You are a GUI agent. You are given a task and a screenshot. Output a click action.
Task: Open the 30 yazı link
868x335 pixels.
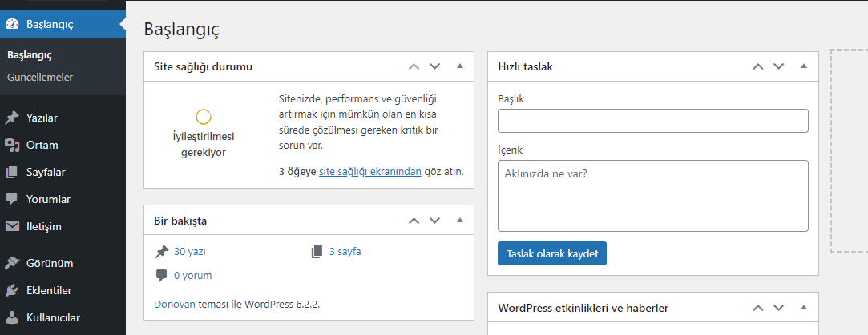[x=189, y=252]
